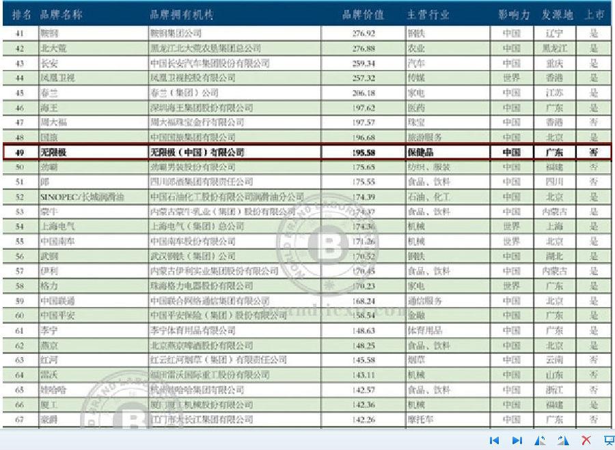Image resolution: width=615 pixels, height=450 pixels.
Task: Select the owner cell 鞍钢集团公司
Action: coord(176,33)
